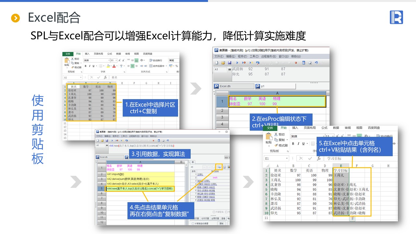Viewport: 416px width, 234px height.
Task: Open 公式 ribbon tab in Excel window showing A1
Action: coord(110,54)
